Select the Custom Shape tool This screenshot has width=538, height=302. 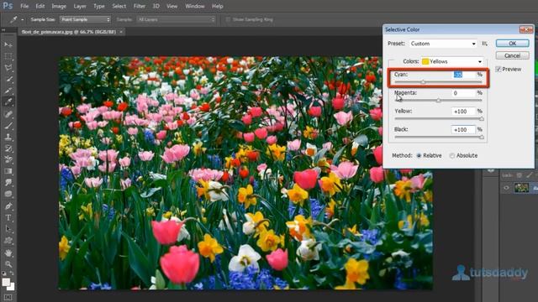[x=8, y=241]
